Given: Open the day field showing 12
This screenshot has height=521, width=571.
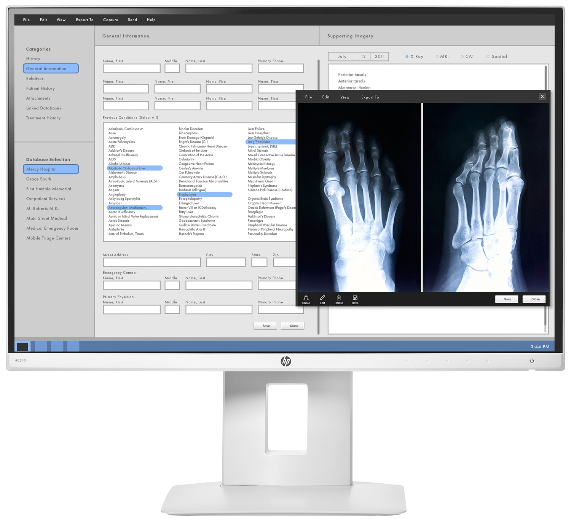Looking at the screenshot, I should (363, 57).
